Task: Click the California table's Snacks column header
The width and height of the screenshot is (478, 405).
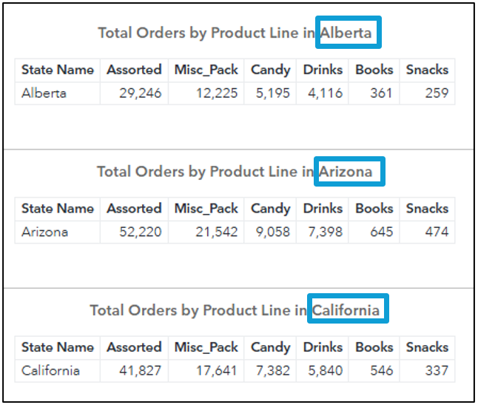Action: 427,347
